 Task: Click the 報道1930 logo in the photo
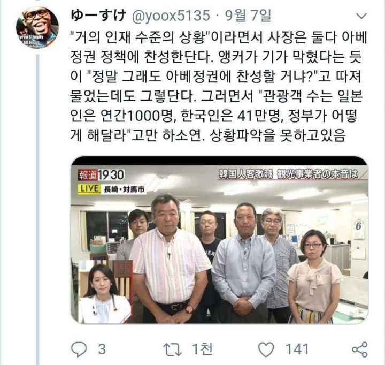(x=101, y=175)
